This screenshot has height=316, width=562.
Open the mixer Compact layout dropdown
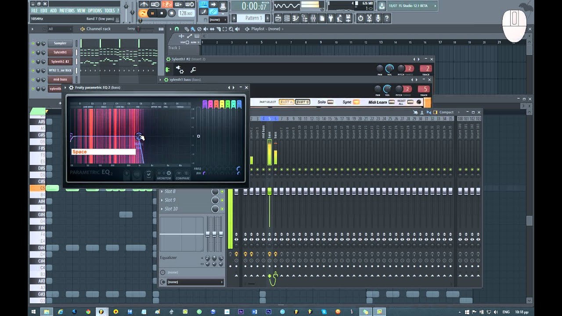[447, 112]
